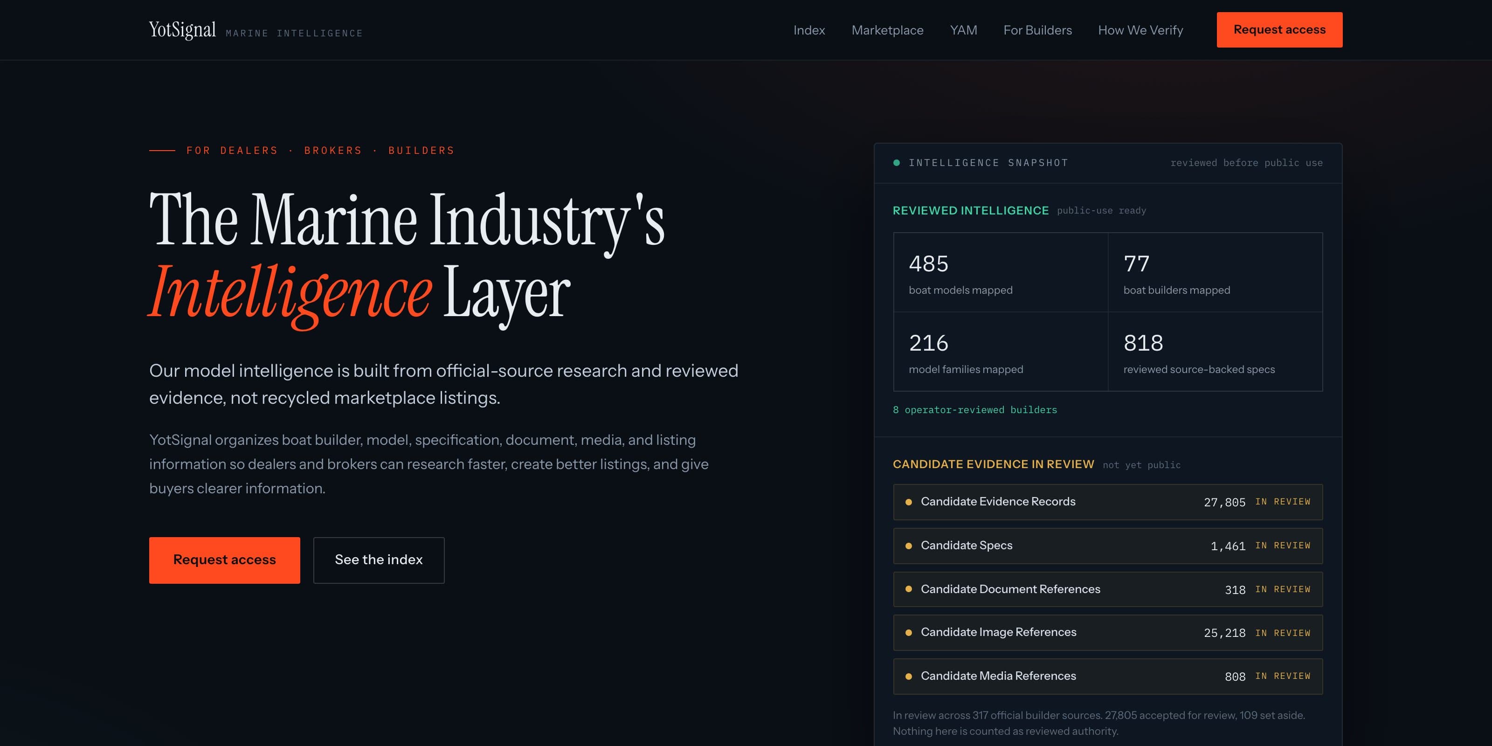The height and width of the screenshot is (746, 1492).
Task: Select the YAM nav link
Action: coord(963,30)
